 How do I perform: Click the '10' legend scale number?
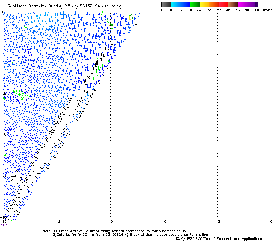pyautogui.click(x=181, y=10)
